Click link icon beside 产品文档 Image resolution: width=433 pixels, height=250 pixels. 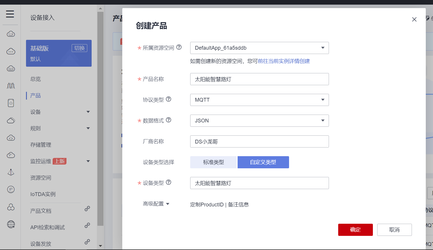87,209
